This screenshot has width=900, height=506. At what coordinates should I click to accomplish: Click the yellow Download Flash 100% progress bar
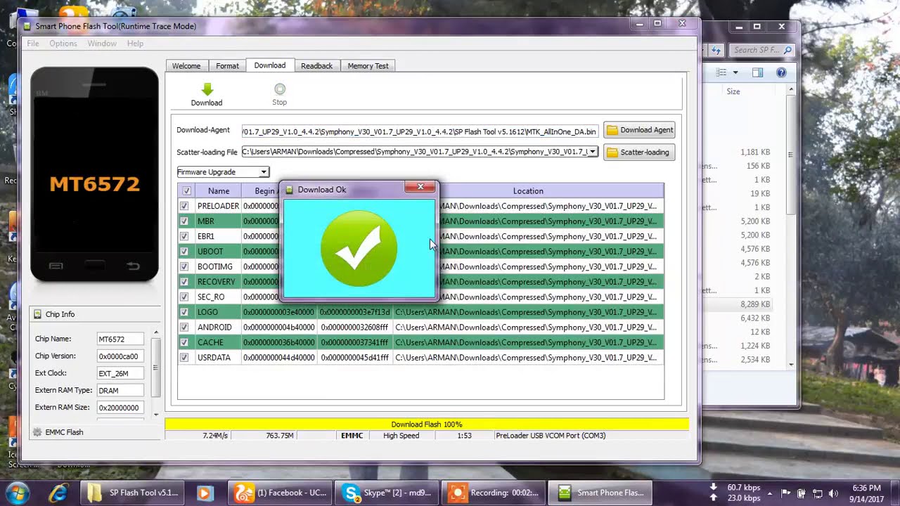tap(427, 424)
